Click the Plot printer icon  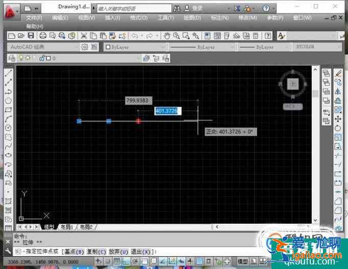(x=43, y=36)
